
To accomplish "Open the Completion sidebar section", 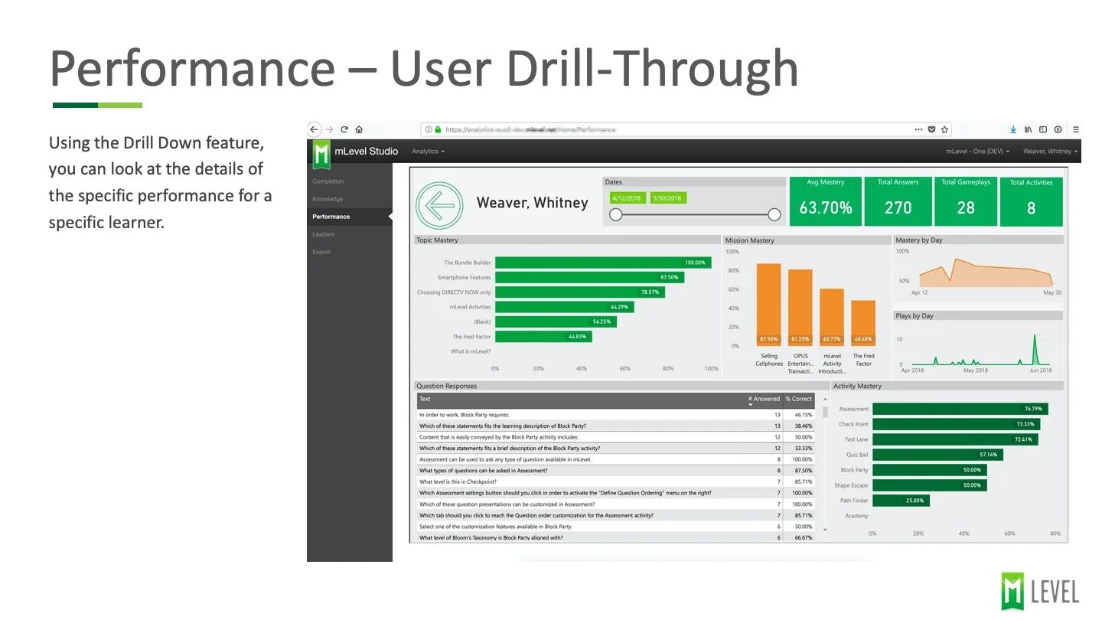I will 328,181.
